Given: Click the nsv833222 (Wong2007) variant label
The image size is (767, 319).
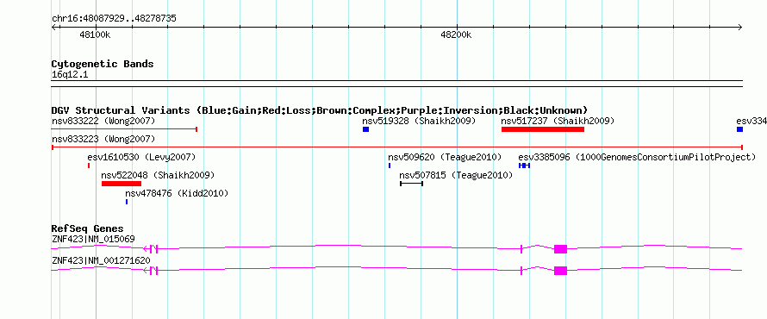Looking at the screenshot, I should coord(103,121).
